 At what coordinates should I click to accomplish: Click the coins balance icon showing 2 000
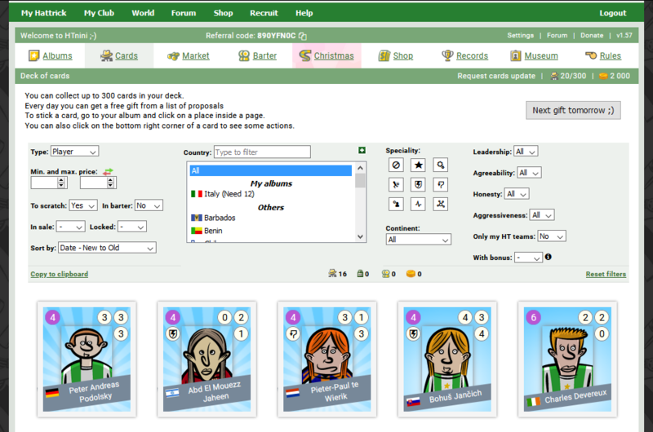[x=603, y=76]
